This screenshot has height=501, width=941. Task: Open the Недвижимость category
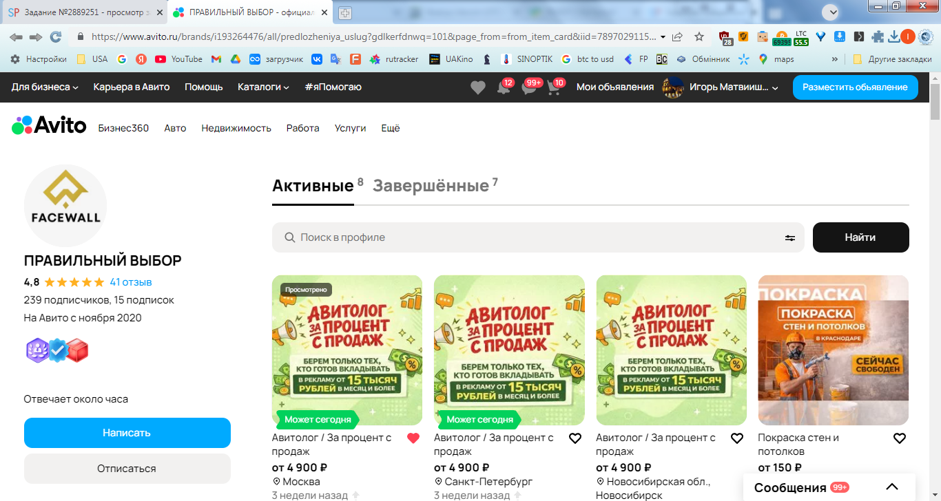[236, 128]
